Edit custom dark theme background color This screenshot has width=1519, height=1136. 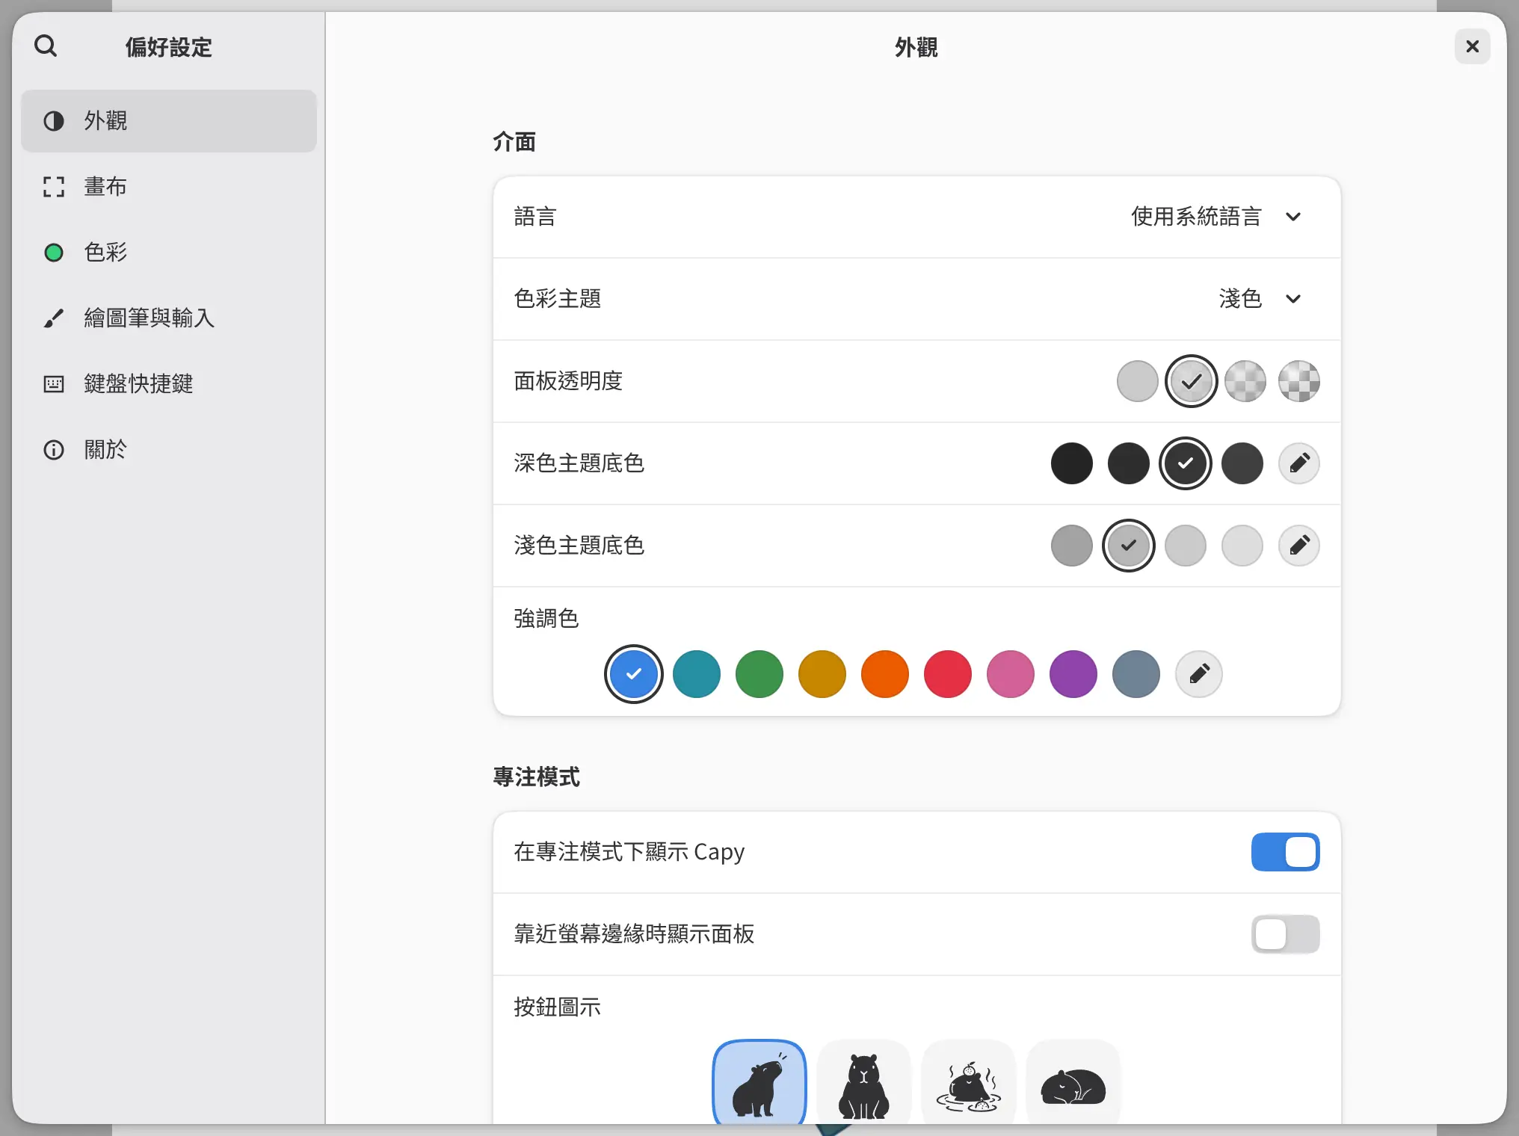tap(1299, 463)
